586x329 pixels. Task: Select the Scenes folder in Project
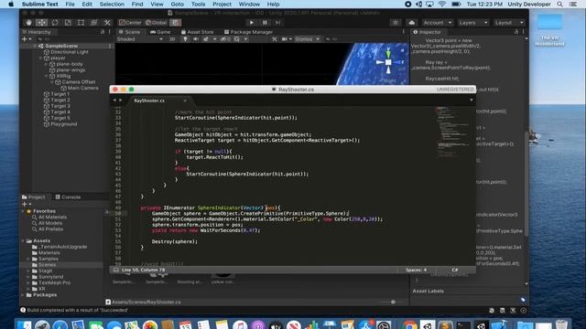point(47,265)
